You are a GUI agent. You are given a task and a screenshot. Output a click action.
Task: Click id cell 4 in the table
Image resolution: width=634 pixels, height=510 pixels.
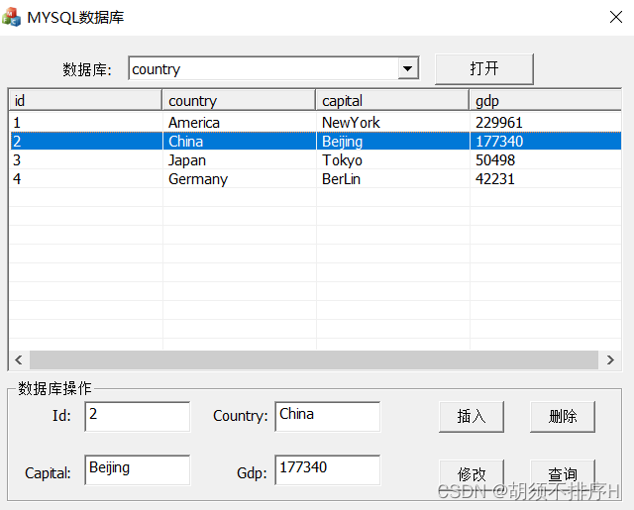tap(17, 179)
